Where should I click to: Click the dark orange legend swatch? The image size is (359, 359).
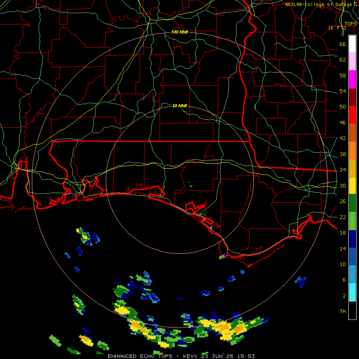click(x=352, y=132)
